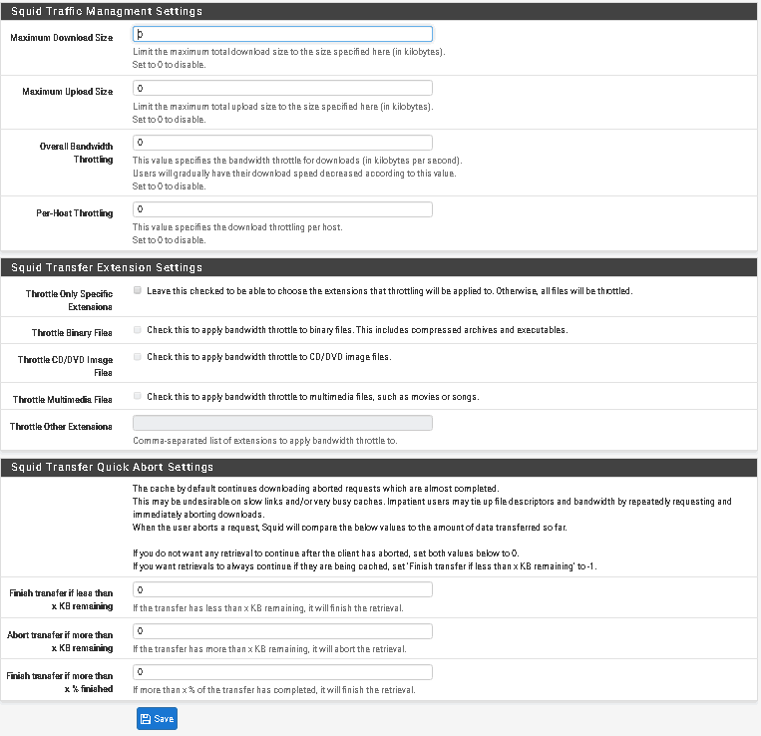Click 'Check this to apply bandwidth throttle to binary files' text
Screen dimensions: 761x736
(357, 330)
